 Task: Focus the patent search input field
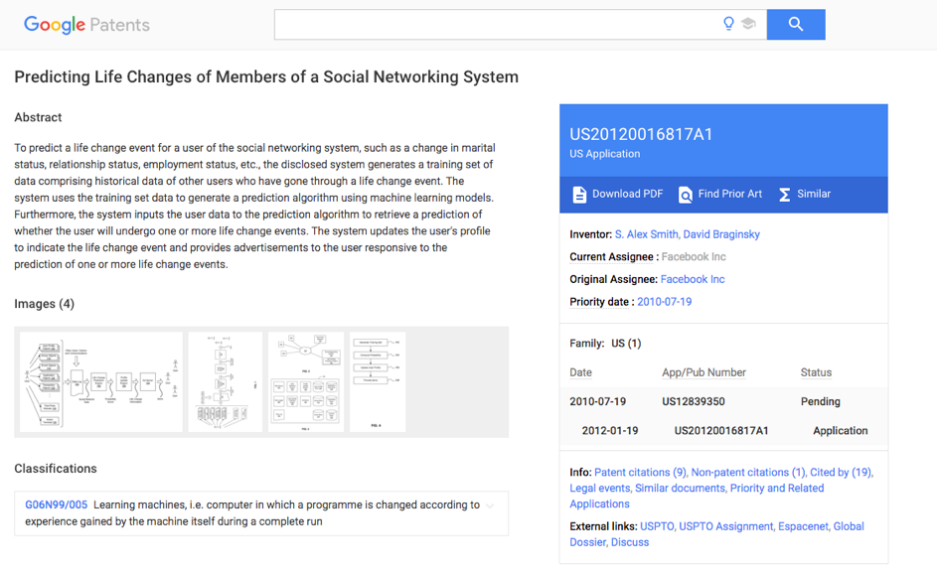[x=496, y=25]
